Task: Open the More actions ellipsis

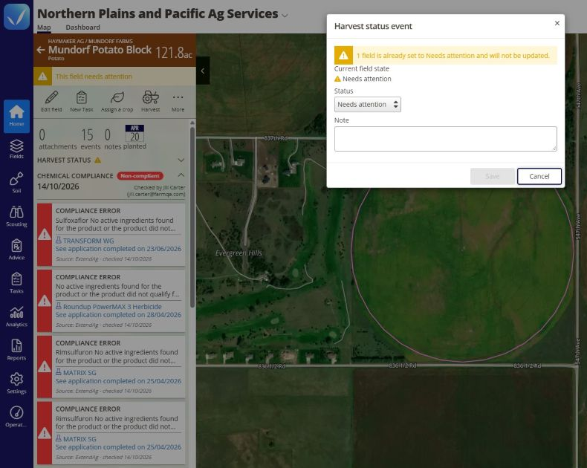Action: (178, 97)
